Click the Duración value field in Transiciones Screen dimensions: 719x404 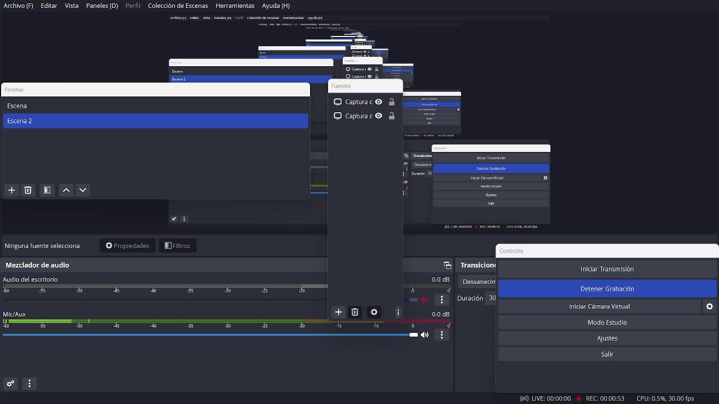[x=492, y=298]
